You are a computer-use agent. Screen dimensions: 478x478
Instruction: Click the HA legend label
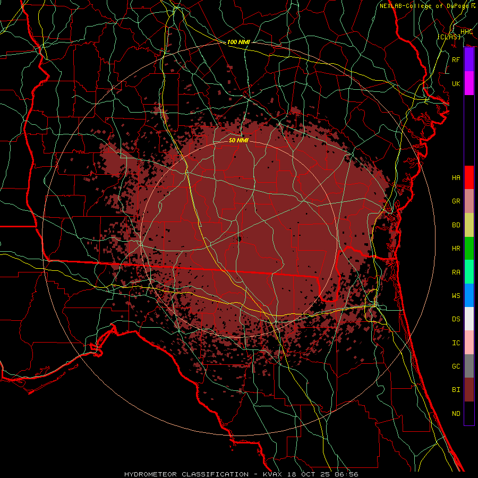pyautogui.click(x=456, y=178)
